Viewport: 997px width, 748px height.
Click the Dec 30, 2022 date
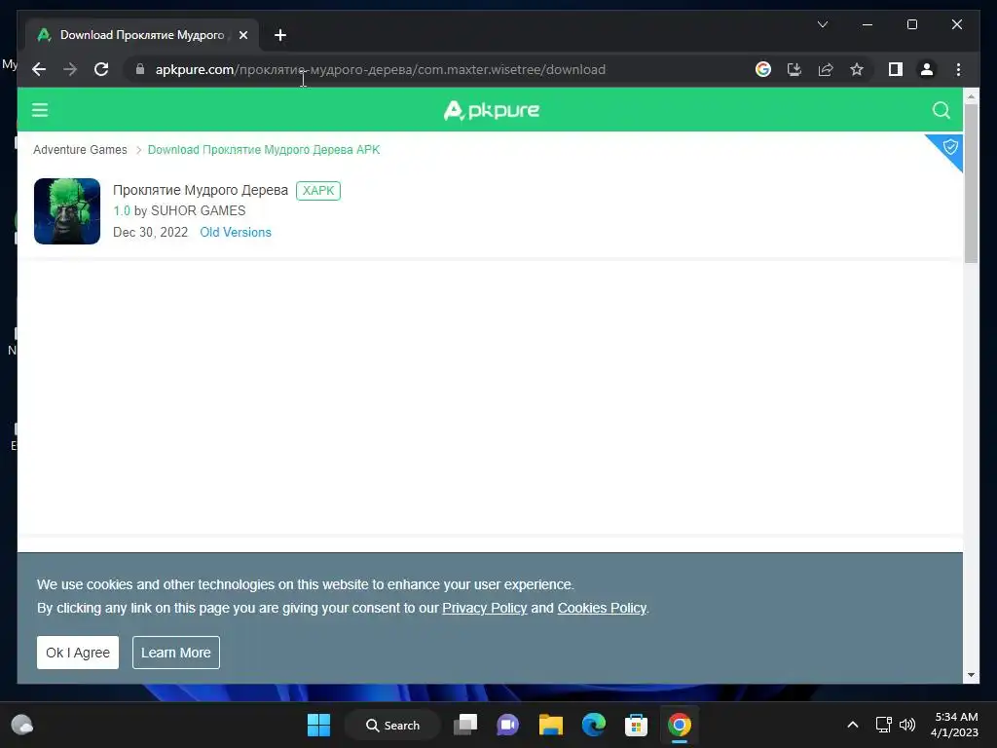point(150,232)
